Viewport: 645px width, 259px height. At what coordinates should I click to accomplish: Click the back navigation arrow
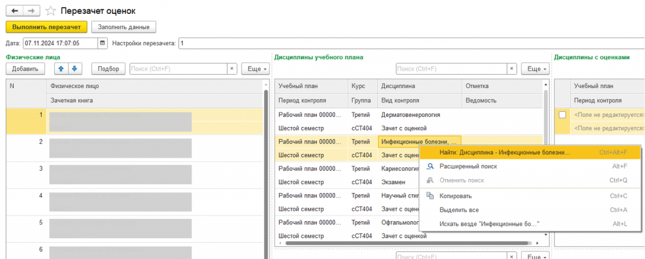[16, 11]
